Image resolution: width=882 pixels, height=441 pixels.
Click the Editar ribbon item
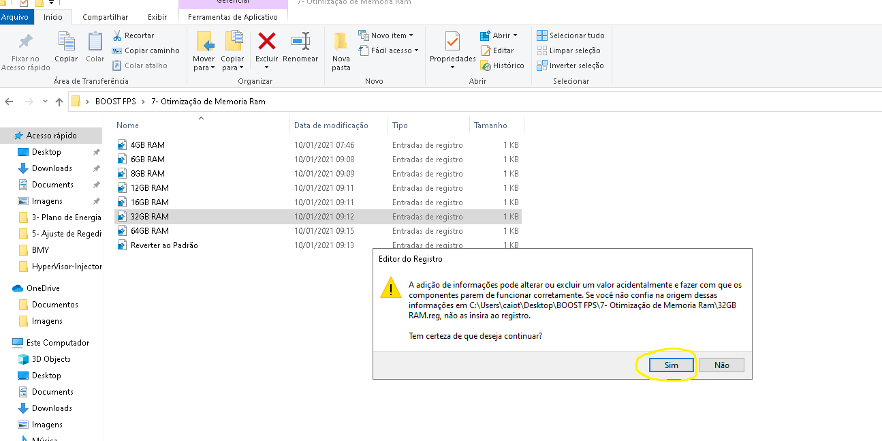pyautogui.click(x=497, y=50)
